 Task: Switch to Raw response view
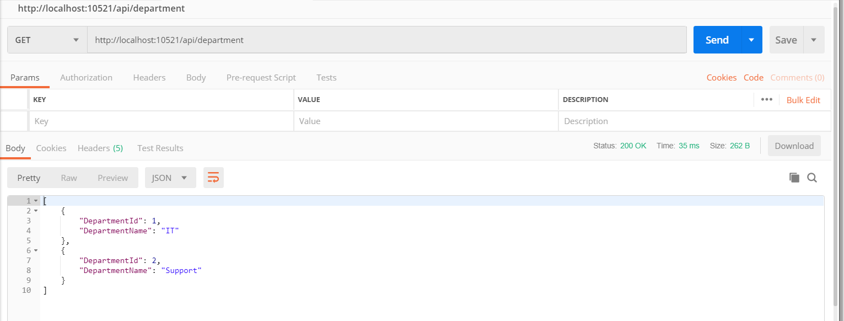click(x=69, y=178)
